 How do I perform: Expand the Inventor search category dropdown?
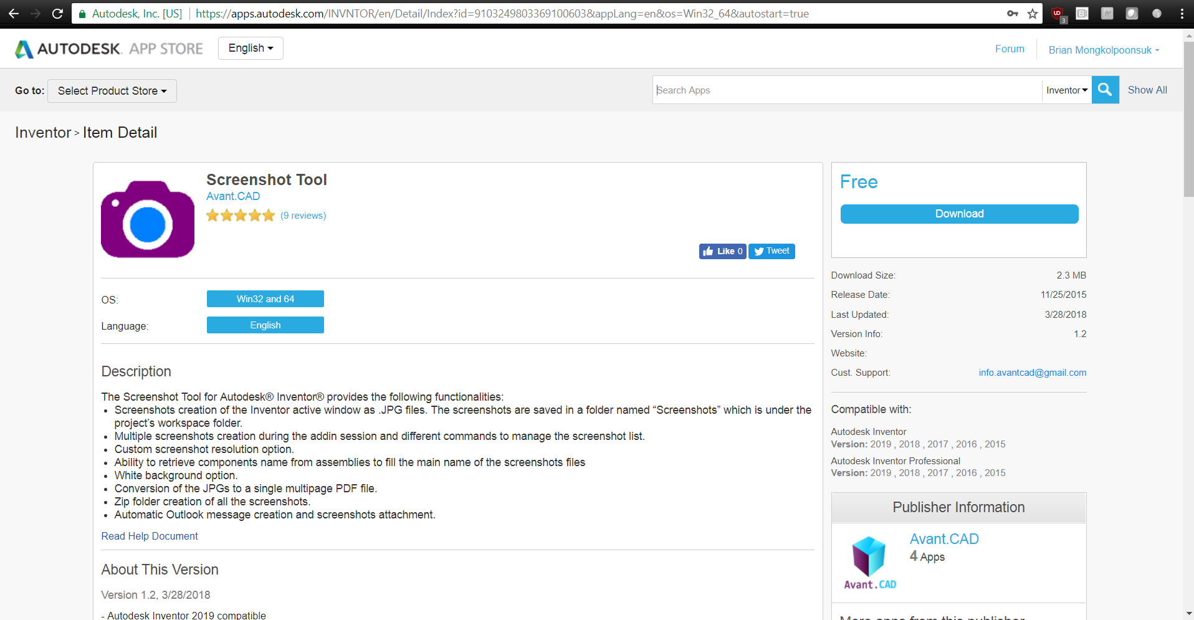point(1066,90)
